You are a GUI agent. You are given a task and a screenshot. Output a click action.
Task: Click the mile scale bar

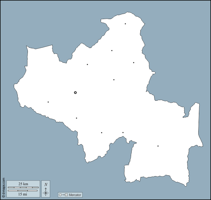click(x=23, y=190)
